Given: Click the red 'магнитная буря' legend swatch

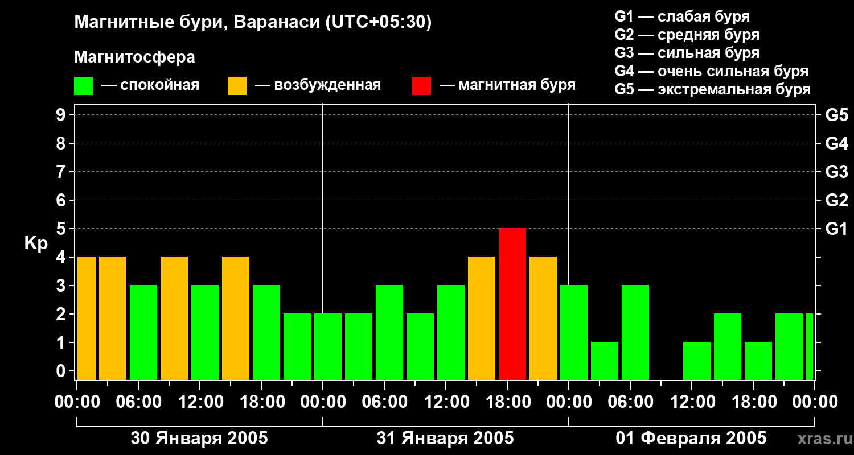Looking at the screenshot, I should 421,86.
